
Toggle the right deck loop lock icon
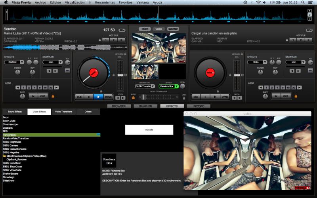click(x=296, y=96)
